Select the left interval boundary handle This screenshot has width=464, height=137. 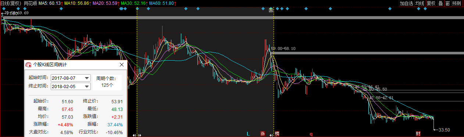(136, 135)
